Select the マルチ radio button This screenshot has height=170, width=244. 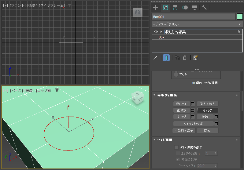click(x=176, y=74)
